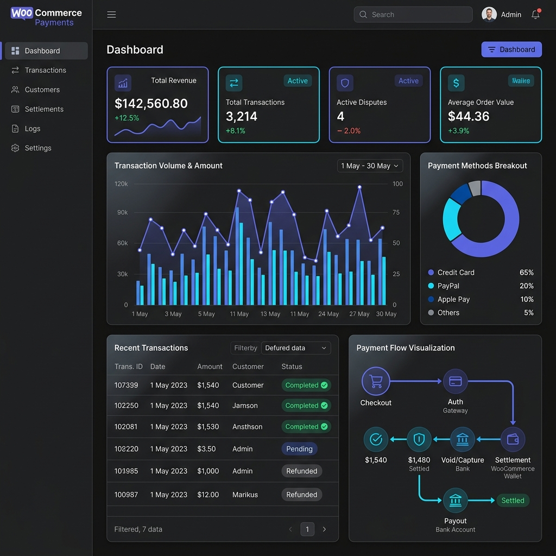This screenshot has width=556, height=556.
Task: Click the search magnifier icon
Action: point(363,15)
